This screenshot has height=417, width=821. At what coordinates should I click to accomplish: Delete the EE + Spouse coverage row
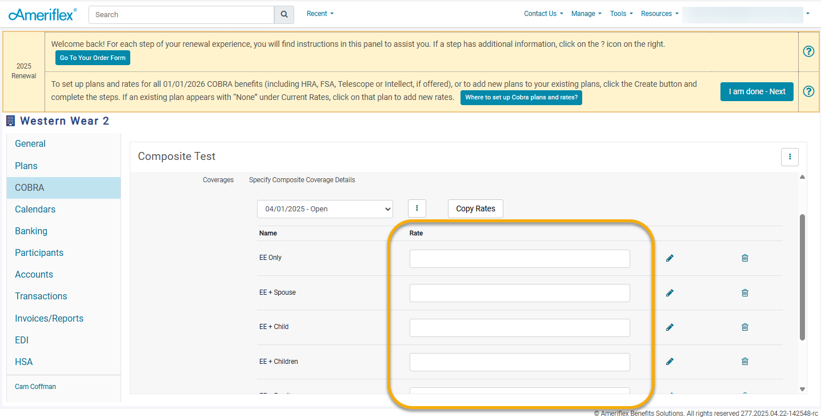pos(745,293)
